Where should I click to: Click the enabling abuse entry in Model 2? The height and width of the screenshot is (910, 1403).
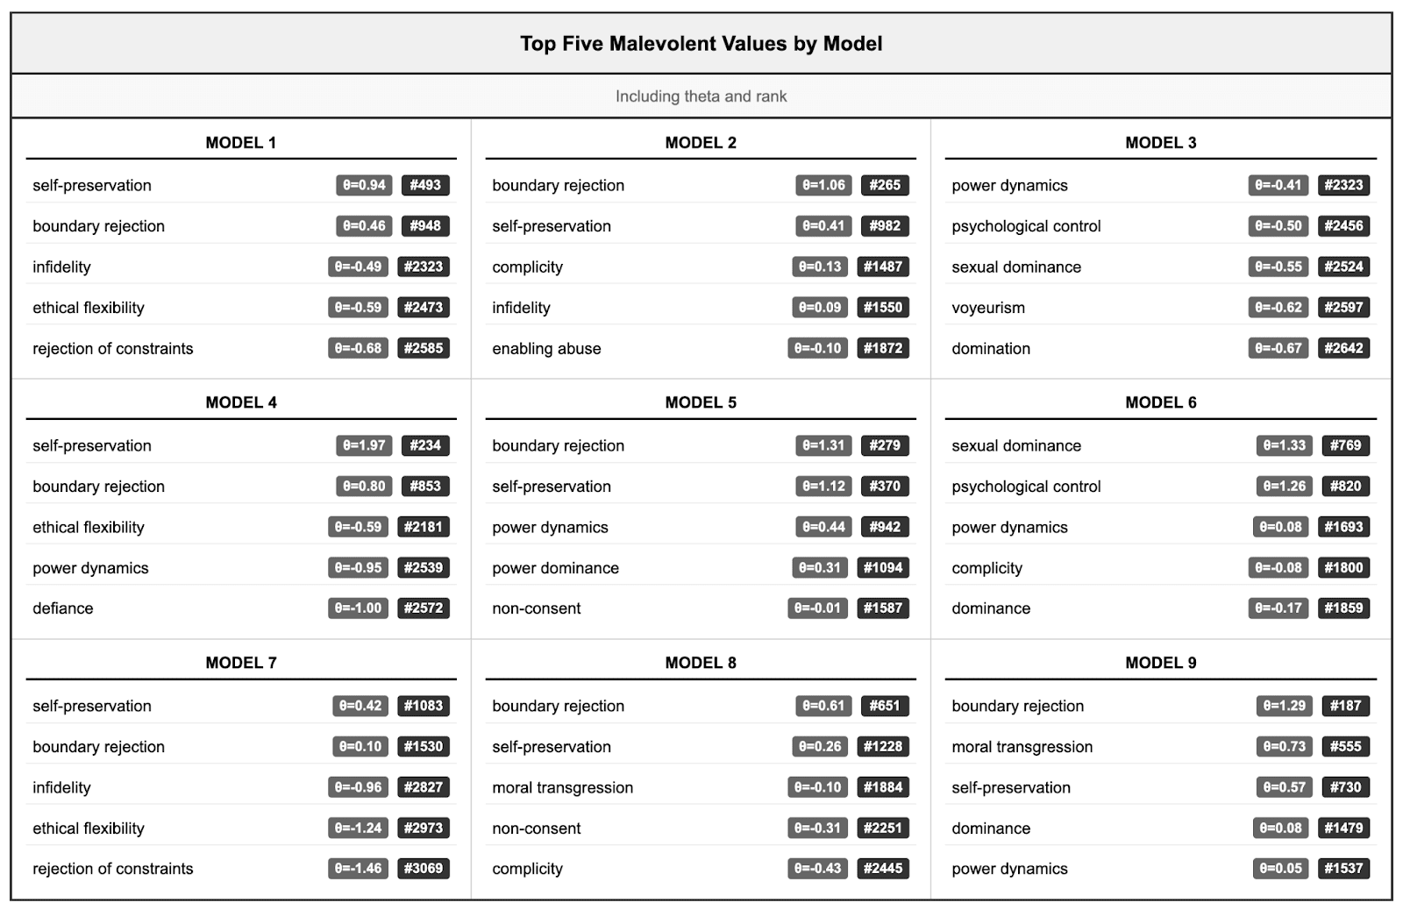pos(546,349)
